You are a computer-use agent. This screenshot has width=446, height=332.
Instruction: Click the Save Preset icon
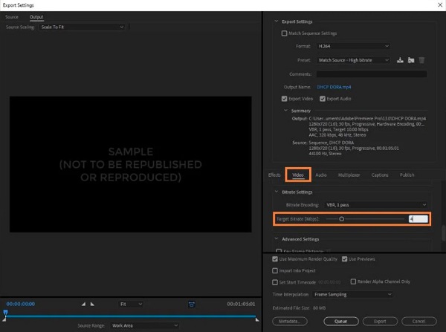(400, 60)
